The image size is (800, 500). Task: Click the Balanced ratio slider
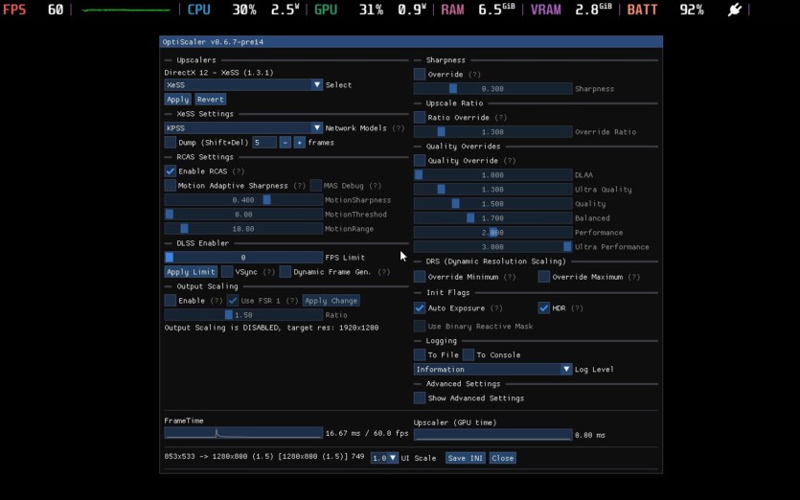[492, 217]
